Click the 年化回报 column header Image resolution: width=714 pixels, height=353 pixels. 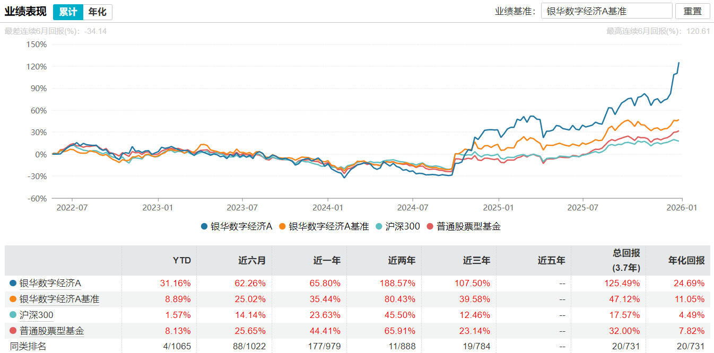(686, 260)
